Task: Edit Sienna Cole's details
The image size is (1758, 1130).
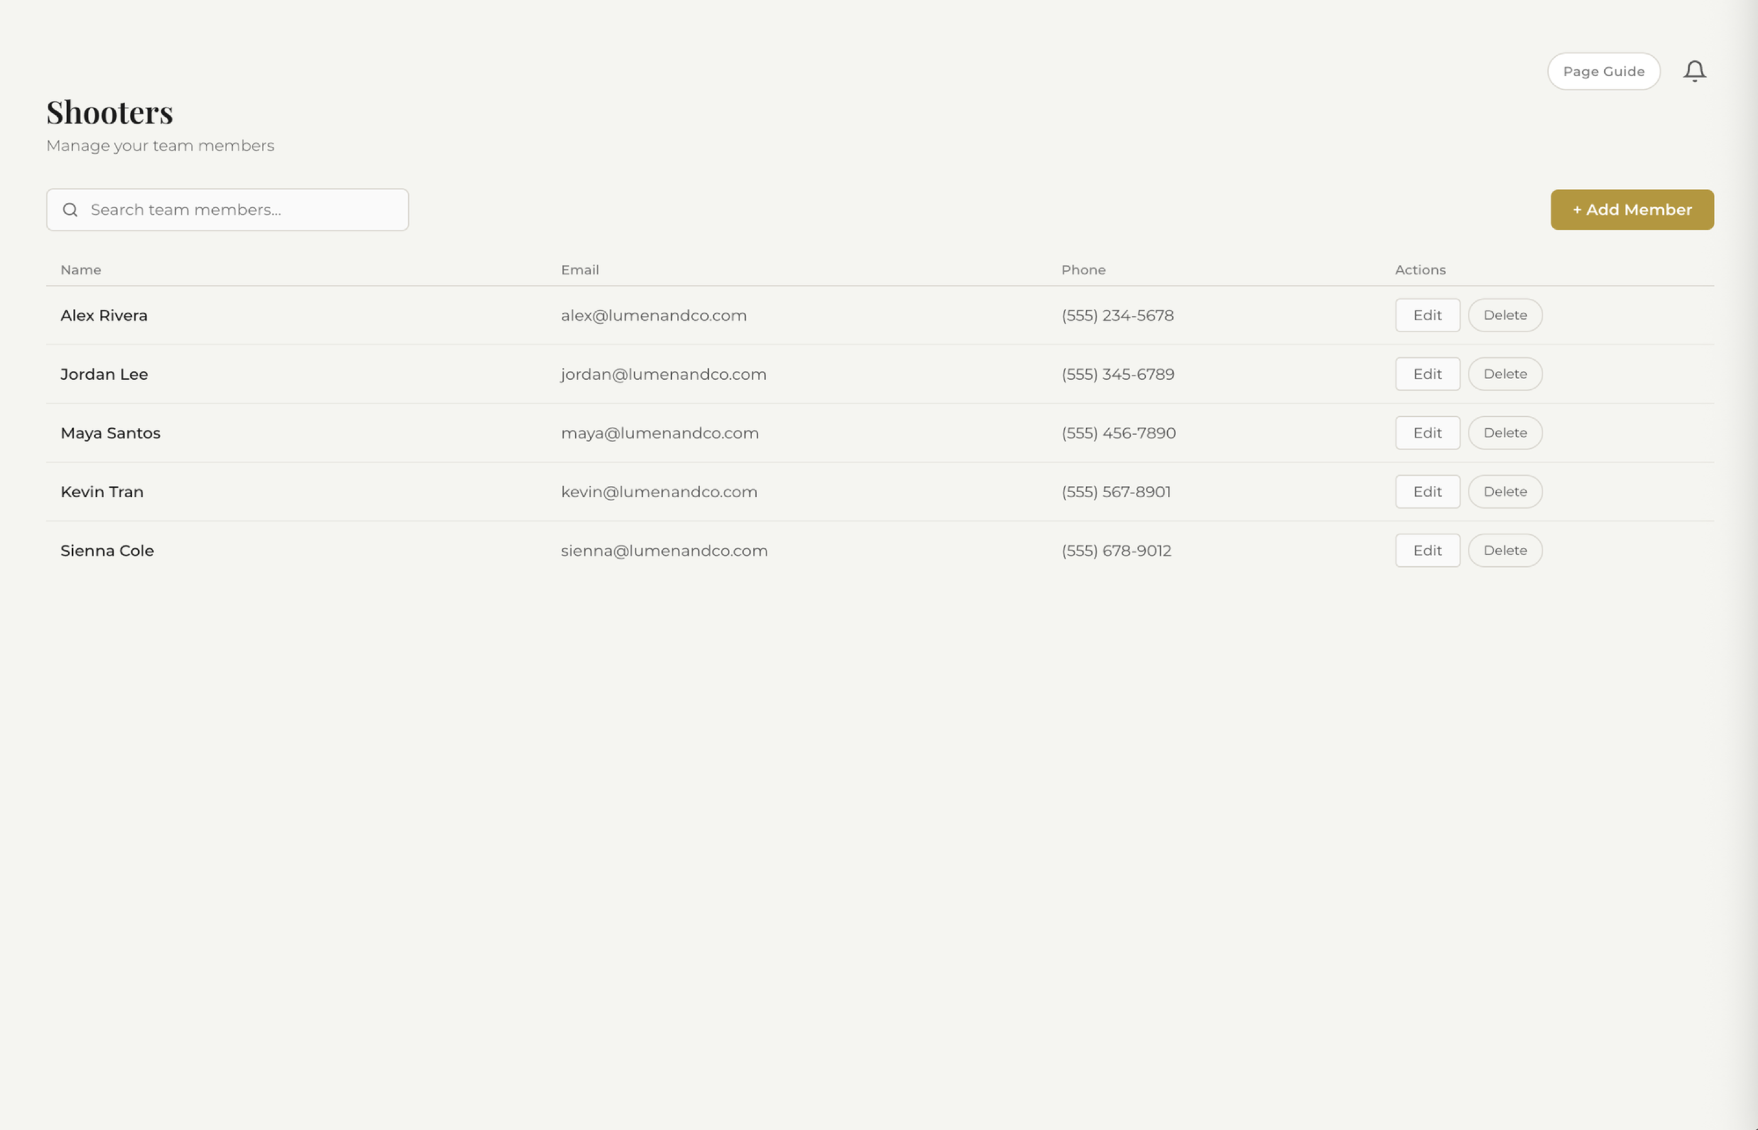Action: click(1427, 549)
